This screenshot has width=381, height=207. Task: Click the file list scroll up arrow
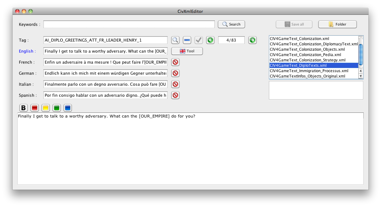tap(361, 71)
